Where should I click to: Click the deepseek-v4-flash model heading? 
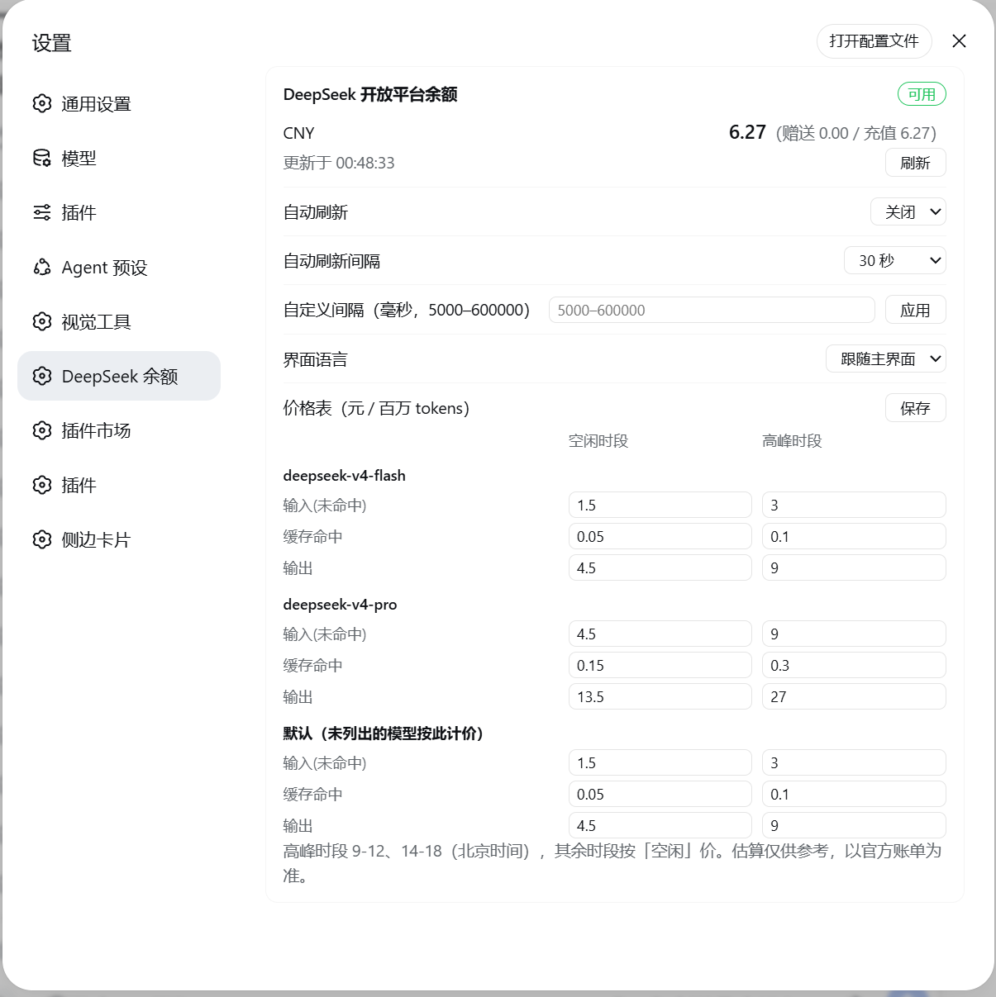pyautogui.click(x=344, y=476)
